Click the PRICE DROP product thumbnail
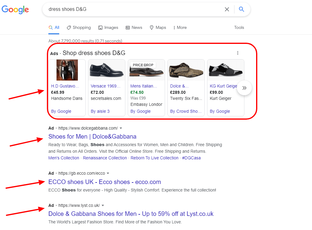 [146, 70]
